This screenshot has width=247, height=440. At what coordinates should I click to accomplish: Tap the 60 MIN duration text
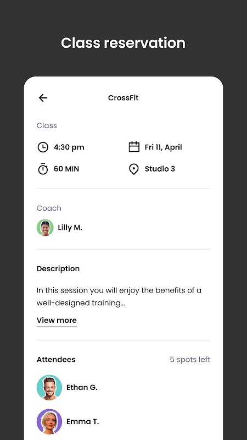pos(66,169)
